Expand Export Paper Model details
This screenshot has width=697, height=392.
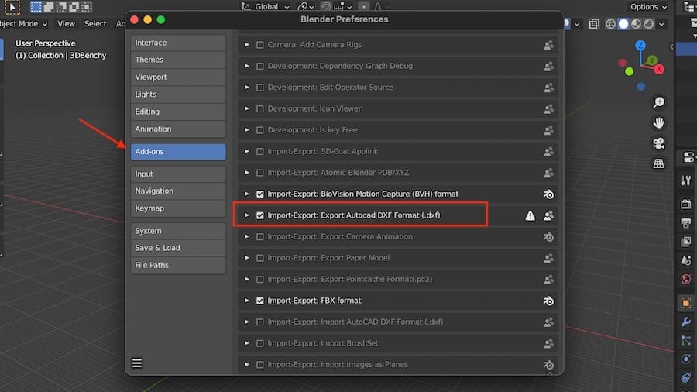tap(247, 258)
